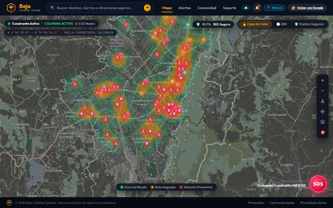Image resolution: width=333 pixels, height=208 pixels.
Task: Go to the Alertas tab
Action: click(x=184, y=8)
